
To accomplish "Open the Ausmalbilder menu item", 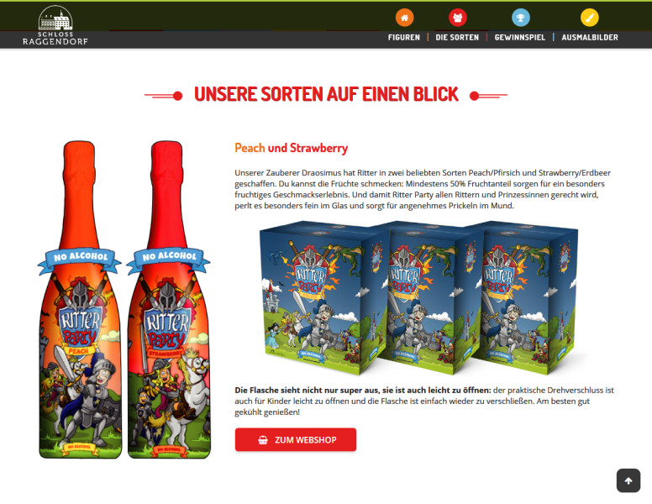I will tap(590, 38).
